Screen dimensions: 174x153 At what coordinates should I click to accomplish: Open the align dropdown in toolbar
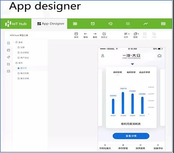click(x=126, y=35)
